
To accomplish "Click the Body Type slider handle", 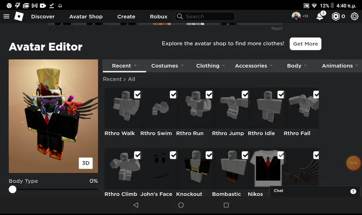I will pos(13,189).
